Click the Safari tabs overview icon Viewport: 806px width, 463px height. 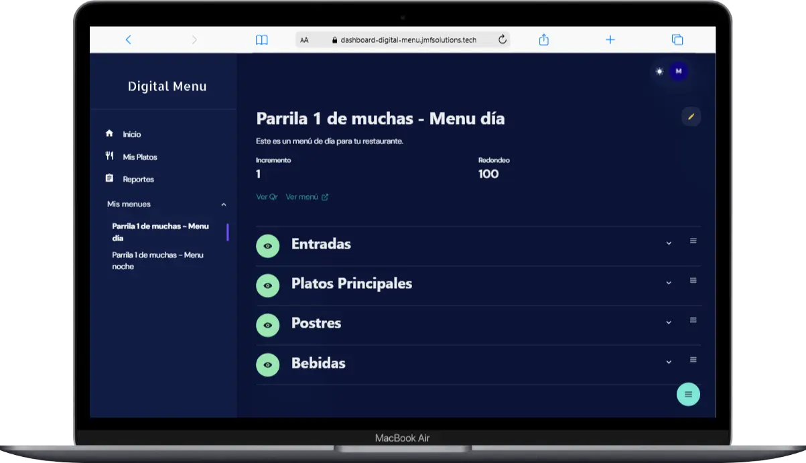677,40
